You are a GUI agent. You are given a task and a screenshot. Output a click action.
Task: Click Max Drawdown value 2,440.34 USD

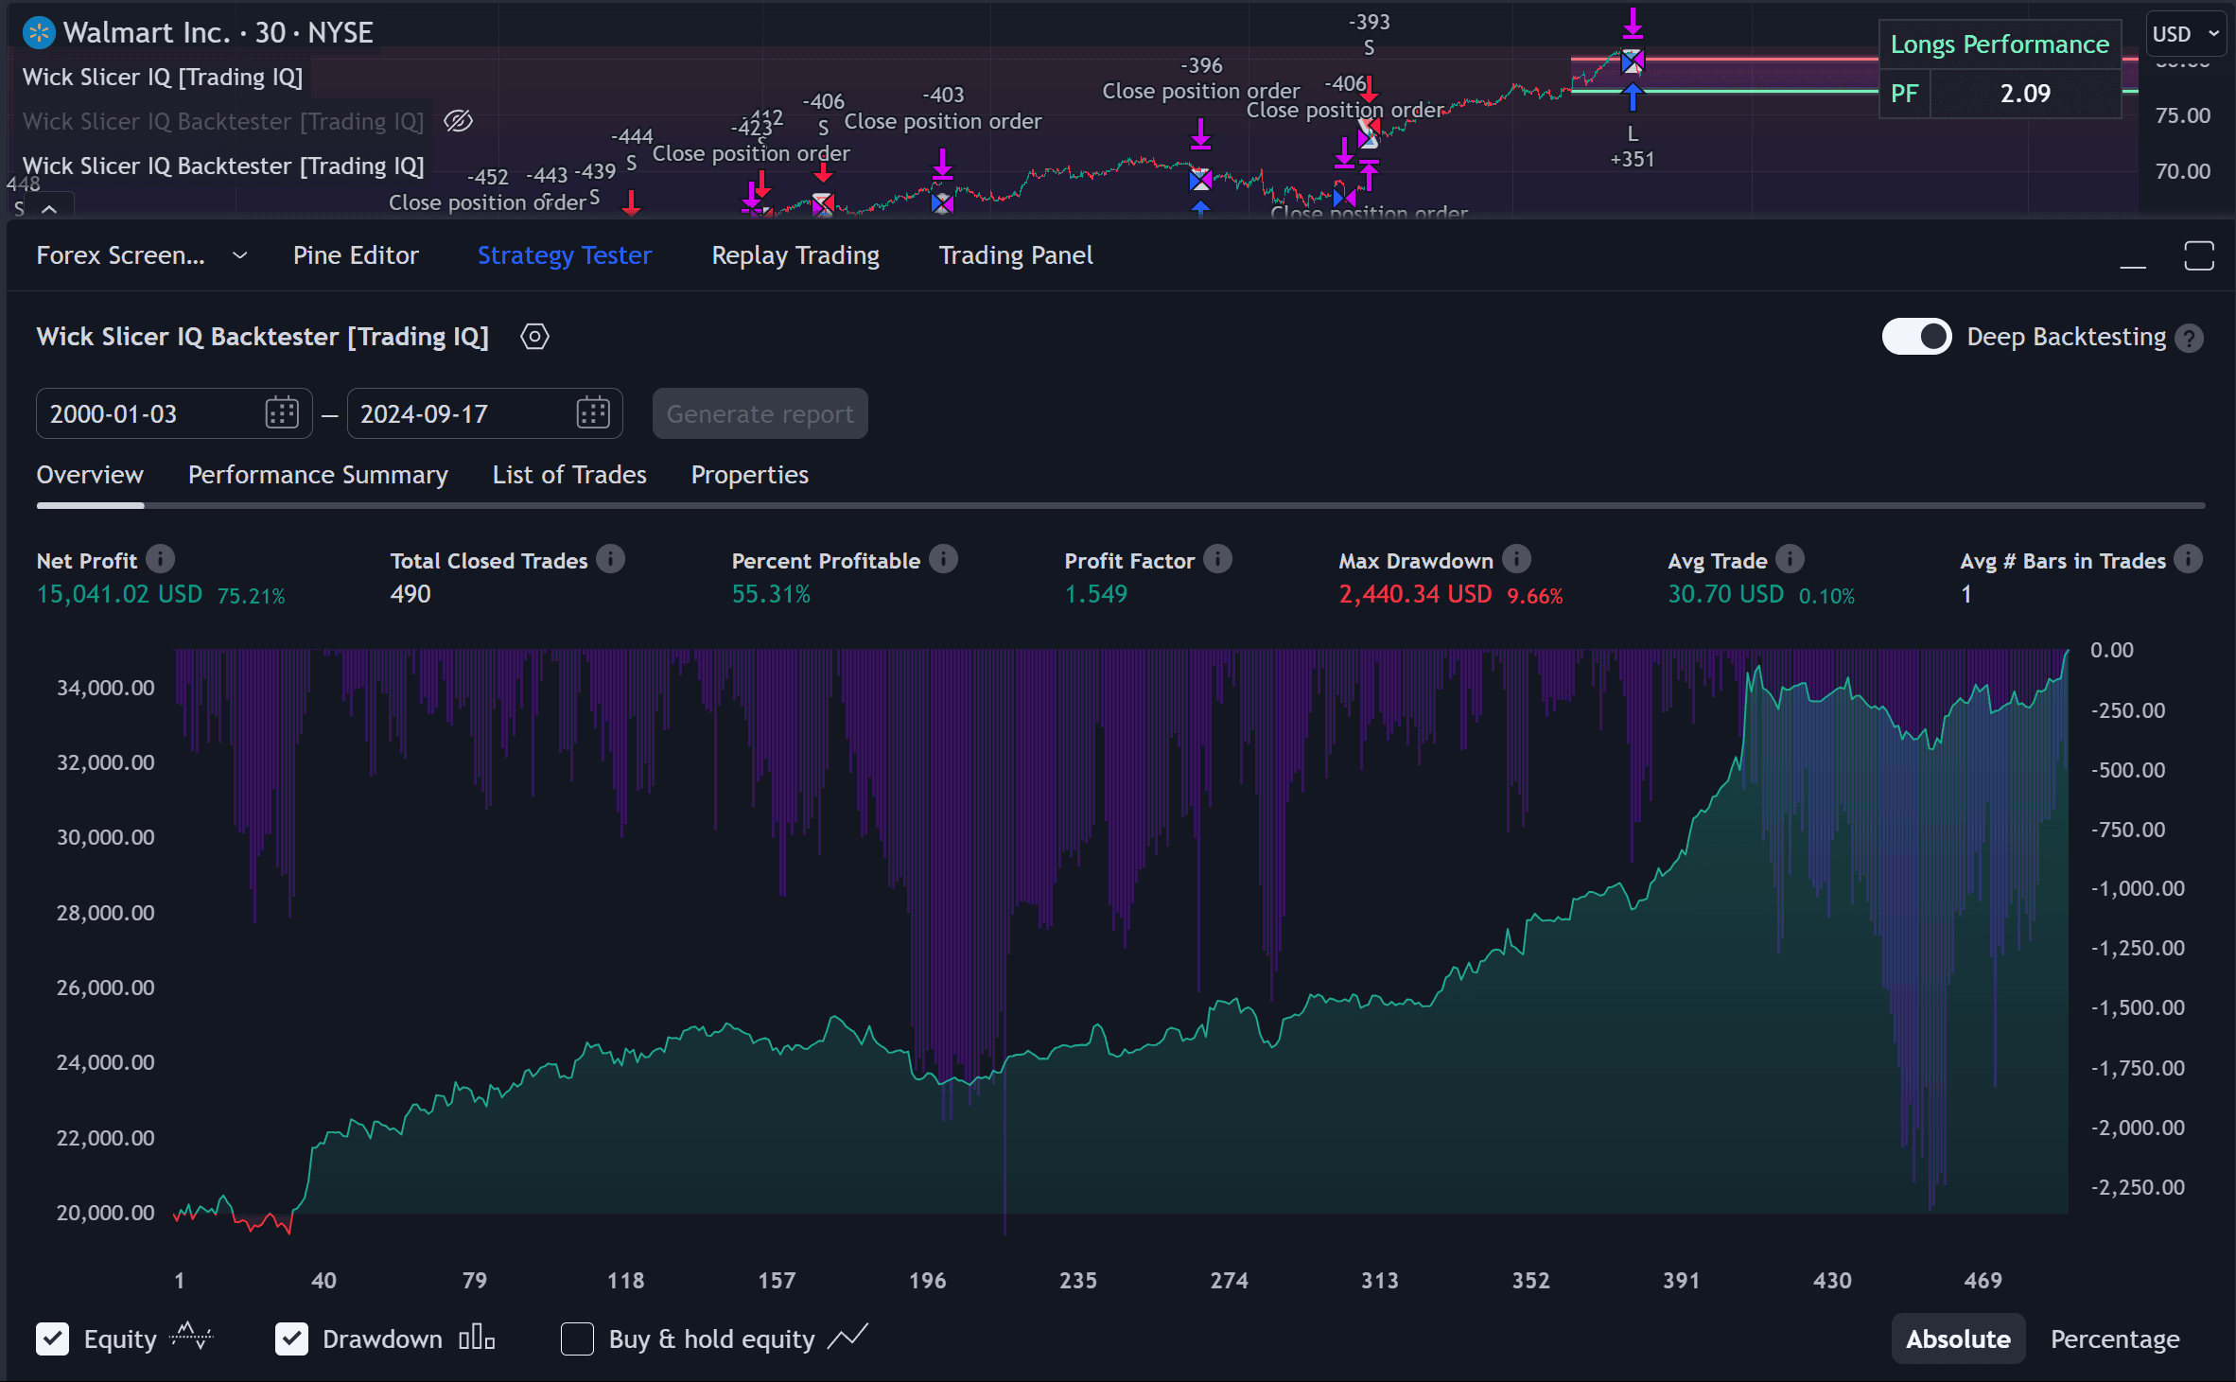click(1415, 594)
